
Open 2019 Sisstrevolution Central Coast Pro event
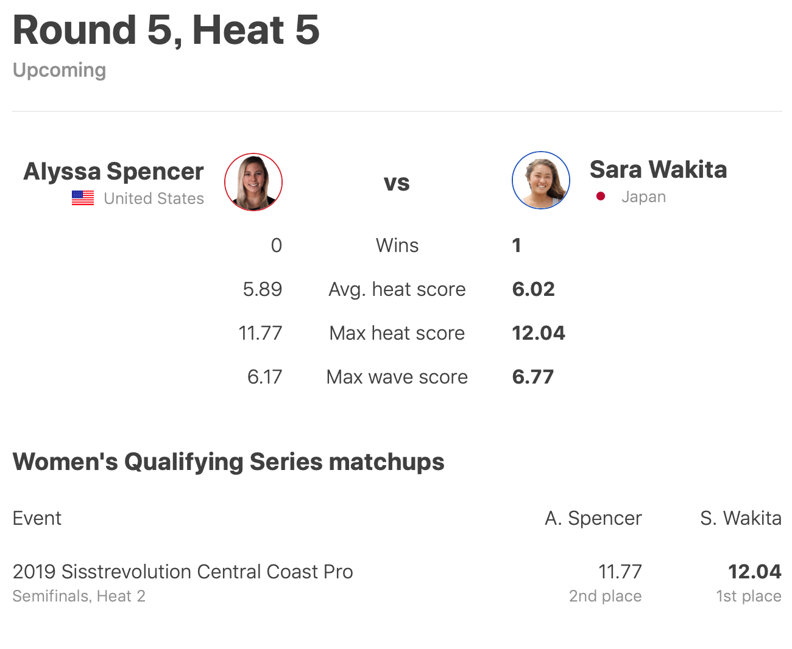click(x=183, y=572)
